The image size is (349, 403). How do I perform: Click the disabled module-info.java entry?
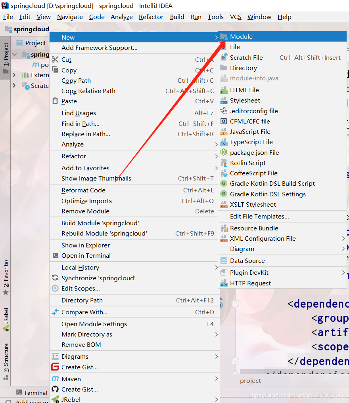click(x=282, y=78)
